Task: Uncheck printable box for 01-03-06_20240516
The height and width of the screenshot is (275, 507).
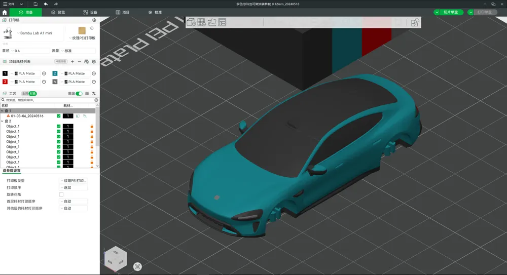Action: coord(58,115)
